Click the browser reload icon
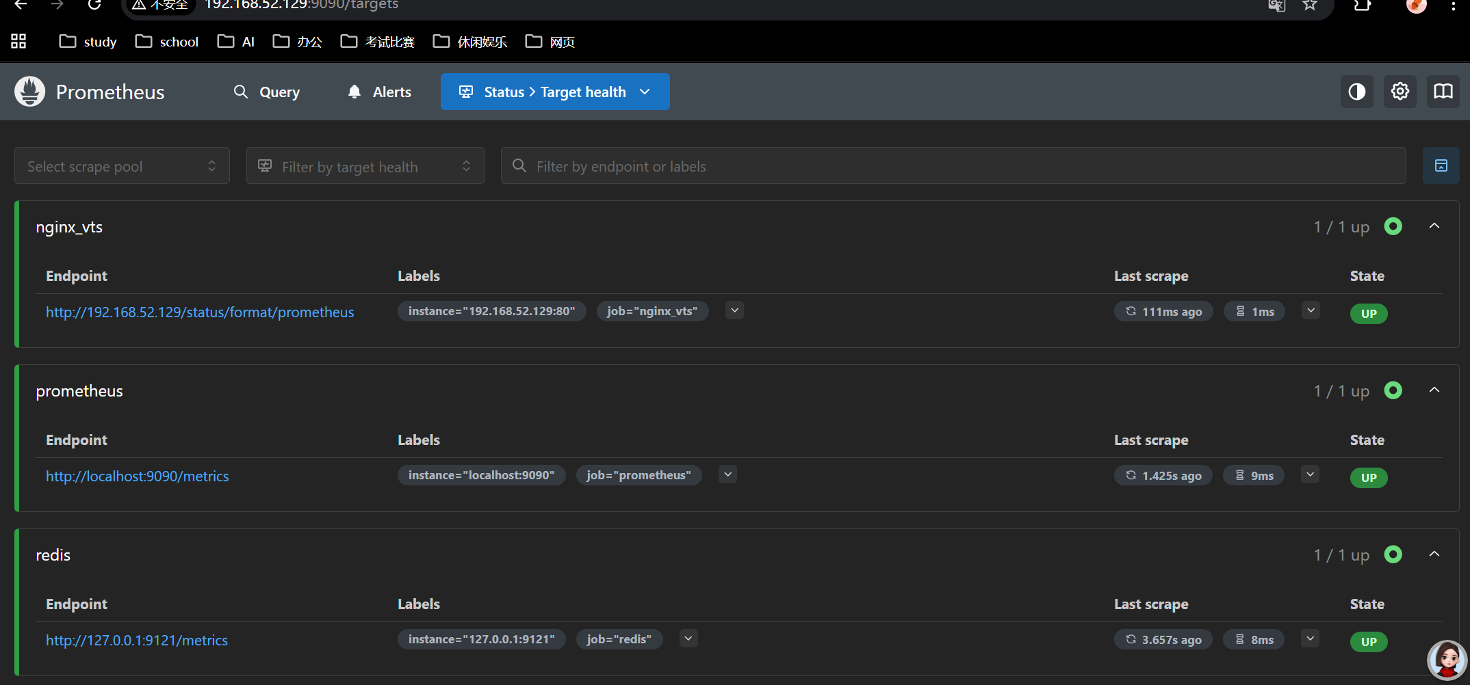Image resolution: width=1470 pixels, height=685 pixels. (x=94, y=5)
